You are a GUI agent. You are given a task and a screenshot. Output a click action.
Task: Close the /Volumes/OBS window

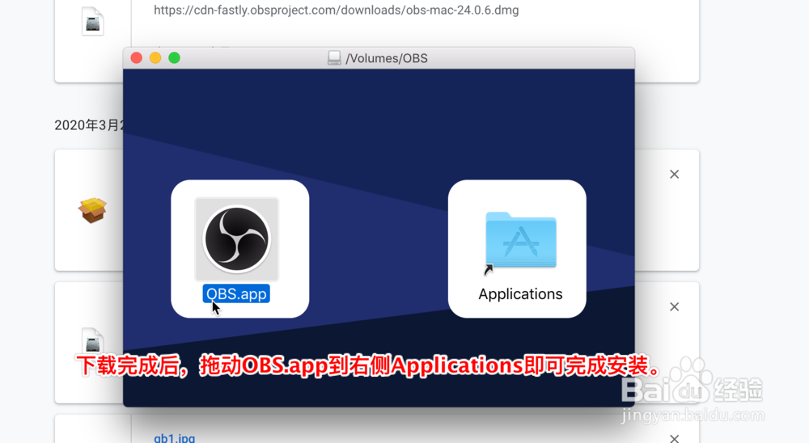(136, 57)
